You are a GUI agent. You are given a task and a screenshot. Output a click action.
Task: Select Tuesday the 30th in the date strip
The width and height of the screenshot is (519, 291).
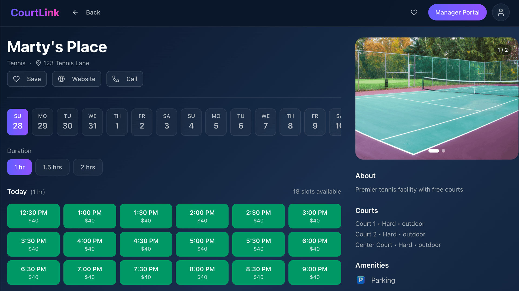(67, 122)
